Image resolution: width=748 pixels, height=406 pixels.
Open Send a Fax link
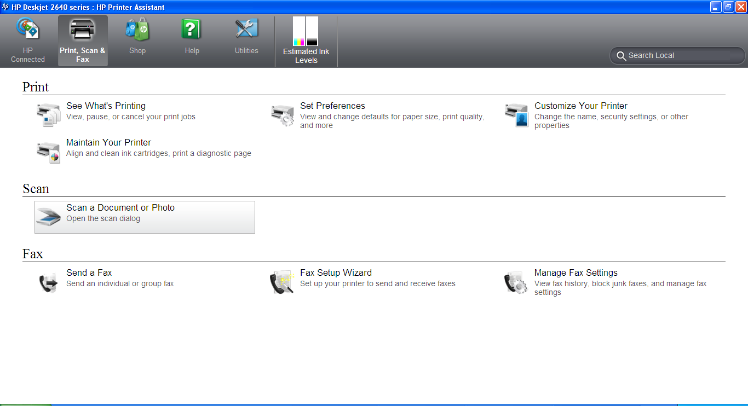(89, 273)
